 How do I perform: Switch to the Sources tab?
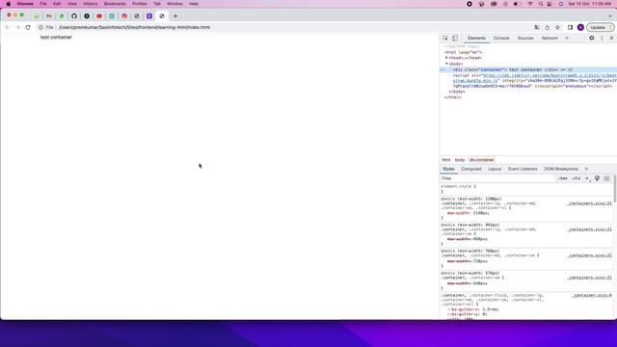(x=525, y=39)
